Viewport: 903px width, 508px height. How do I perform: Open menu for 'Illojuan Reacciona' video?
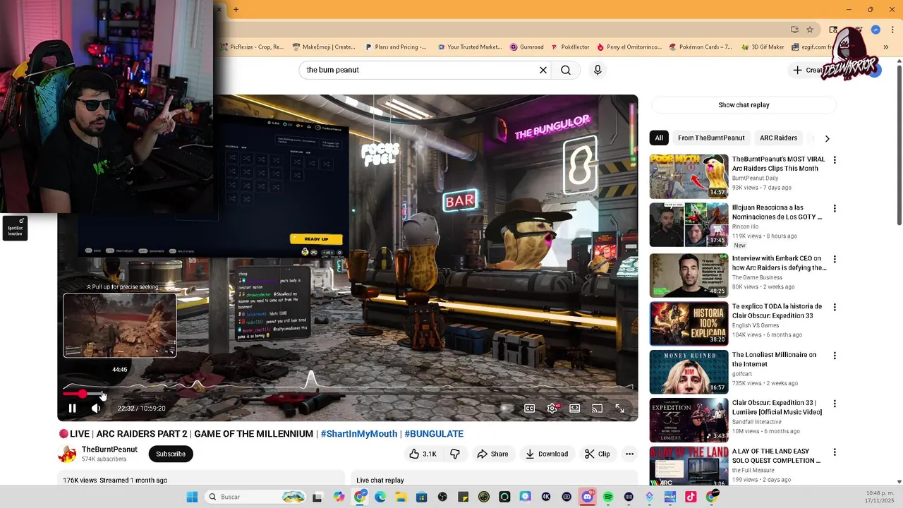pos(835,209)
